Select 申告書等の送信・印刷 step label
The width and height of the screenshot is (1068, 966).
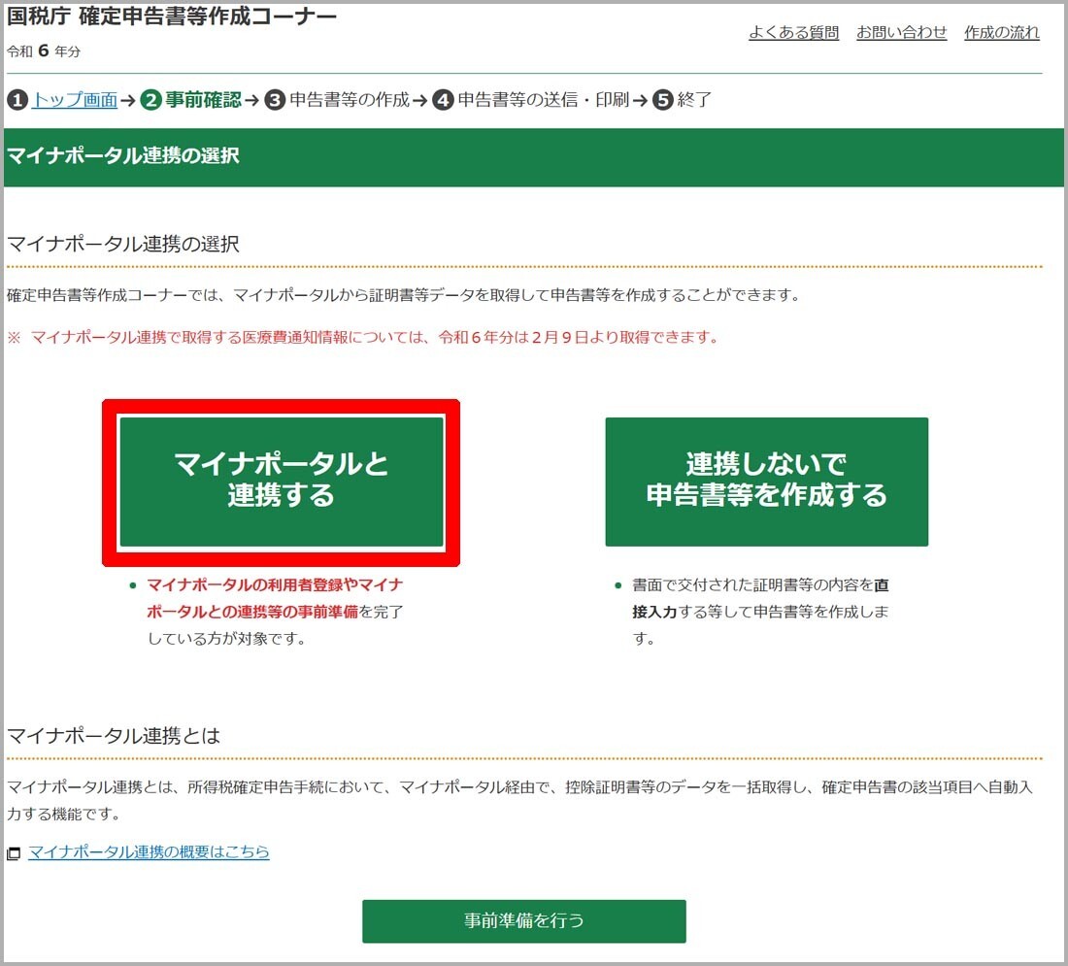(x=543, y=99)
